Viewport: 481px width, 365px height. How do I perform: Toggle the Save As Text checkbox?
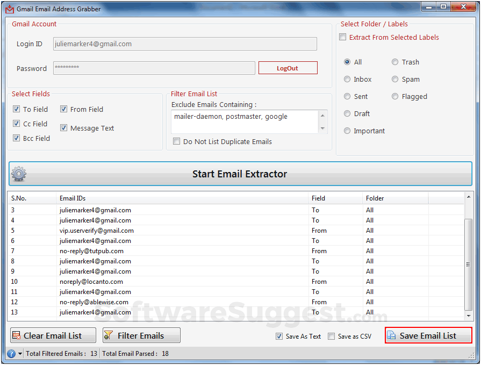[279, 336]
